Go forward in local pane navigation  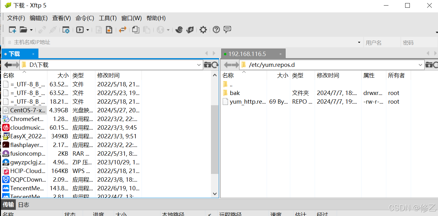15,65
